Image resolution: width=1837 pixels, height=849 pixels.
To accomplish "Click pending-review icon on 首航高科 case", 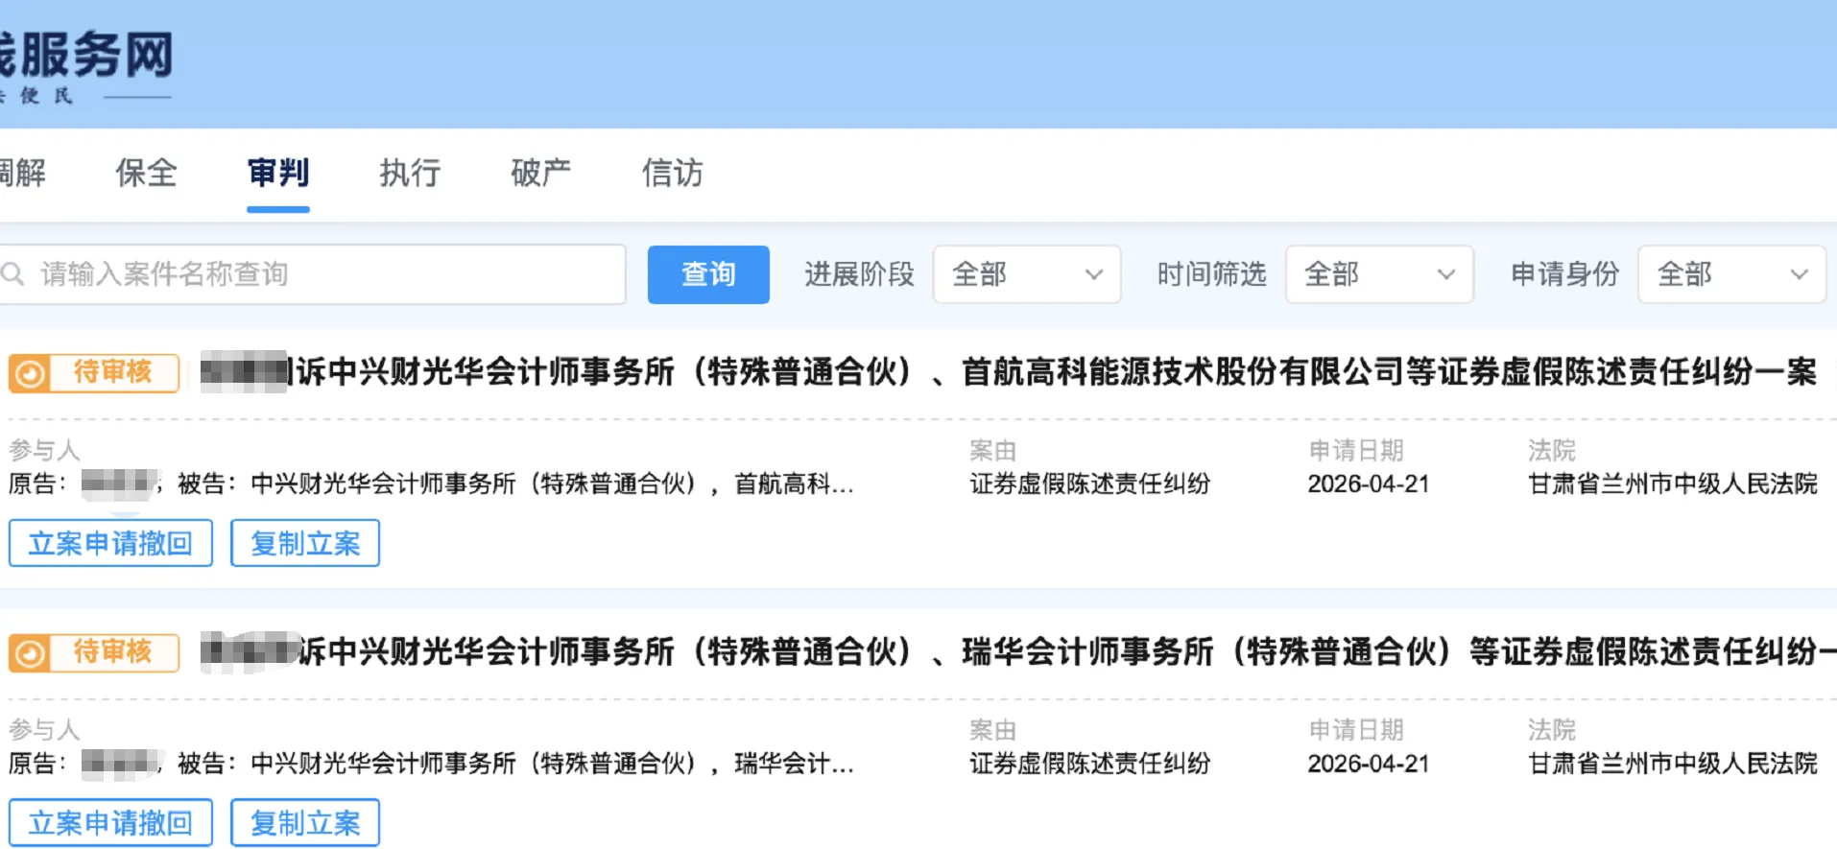I will (30, 373).
